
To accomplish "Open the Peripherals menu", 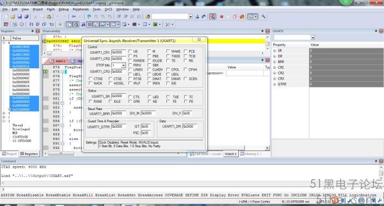I will pyautogui.click(x=81, y=9).
